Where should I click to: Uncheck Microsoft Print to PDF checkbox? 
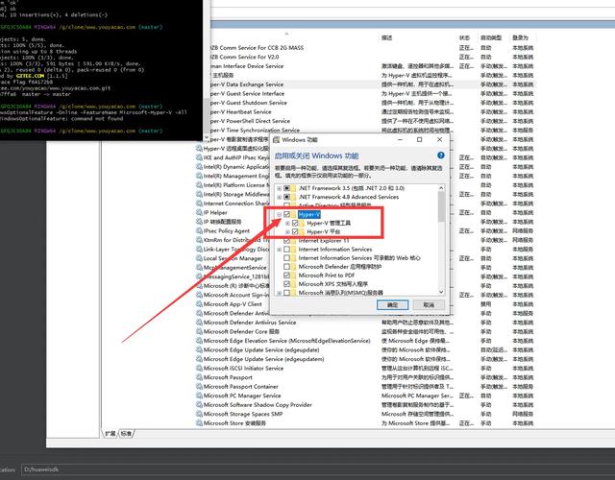click(x=286, y=276)
